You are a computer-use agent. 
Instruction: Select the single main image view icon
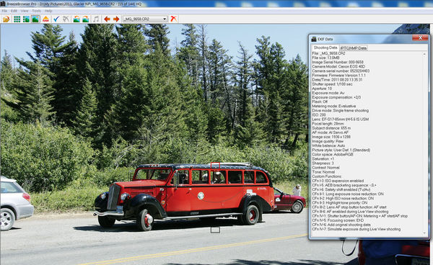35,19
